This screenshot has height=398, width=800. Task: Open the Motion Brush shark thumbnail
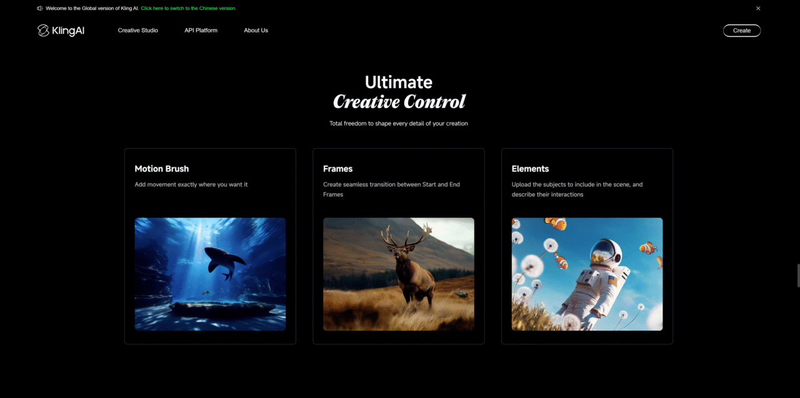[210, 274]
